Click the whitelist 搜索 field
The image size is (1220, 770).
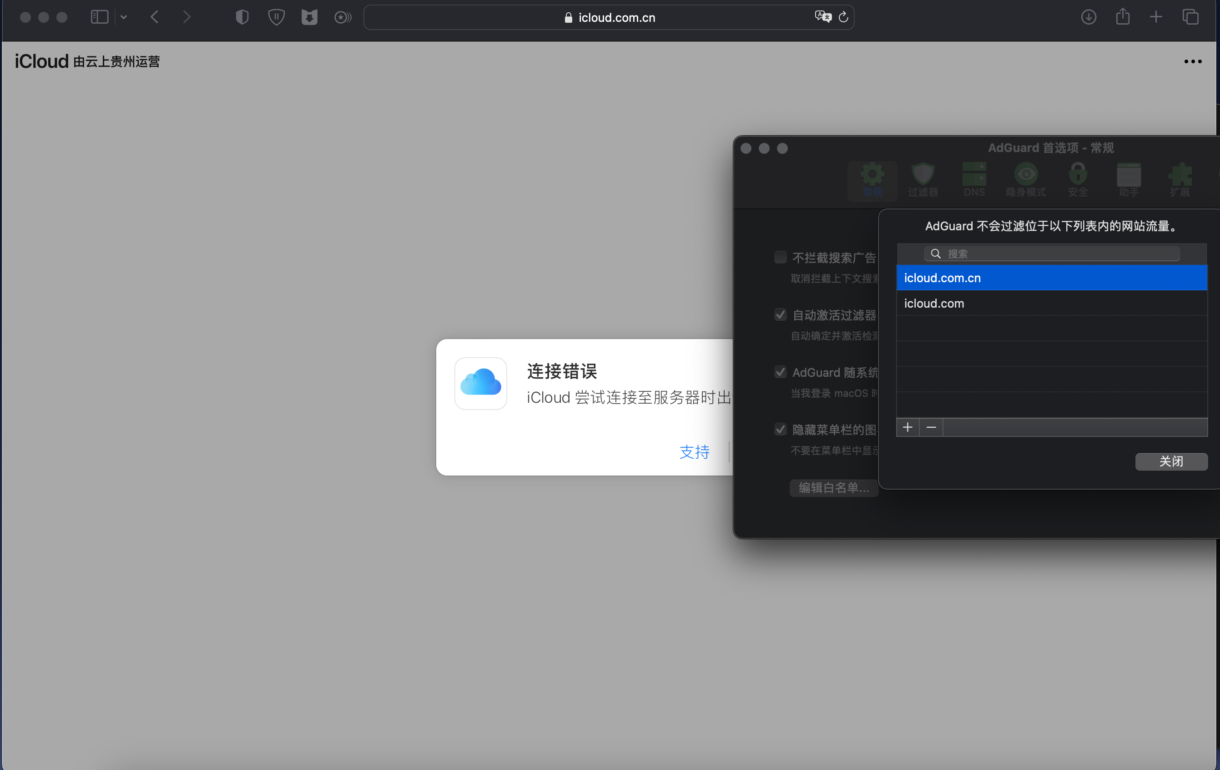pos(1052,253)
